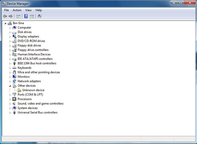This screenshot has height=144, width=197.
Task: Select the Mice and other pointing devices label
Action: tap(39, 72)
